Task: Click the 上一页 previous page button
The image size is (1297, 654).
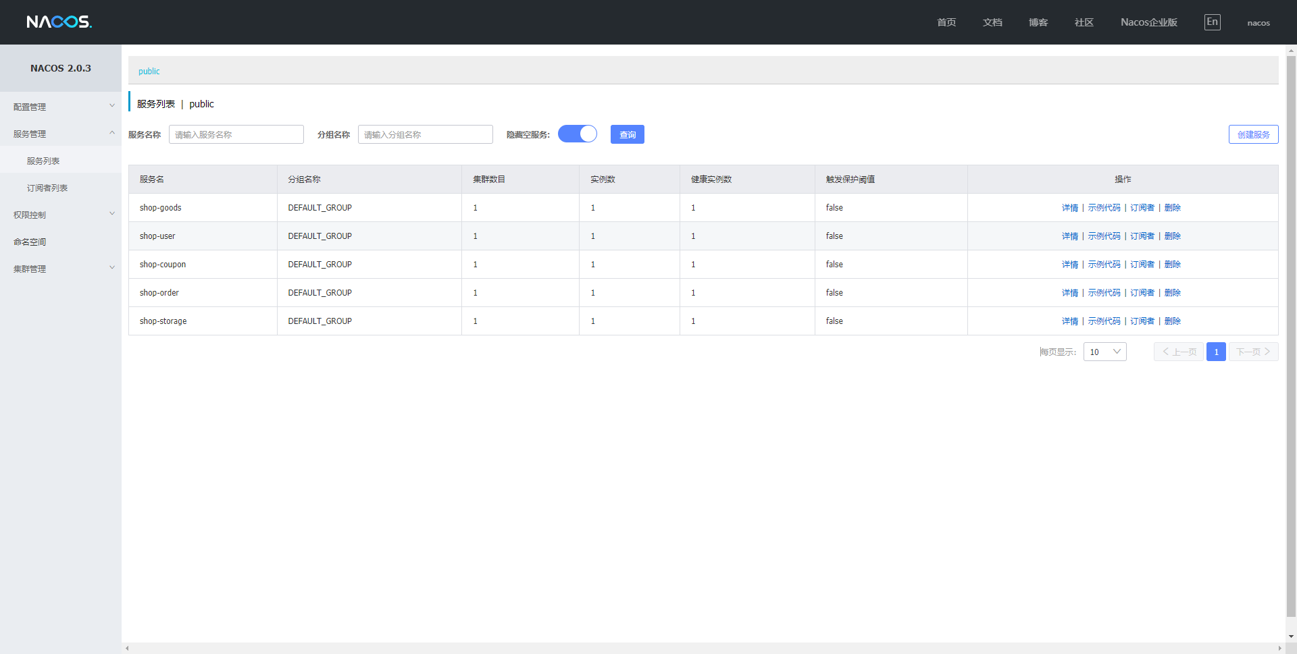Action: [1179, 352]
